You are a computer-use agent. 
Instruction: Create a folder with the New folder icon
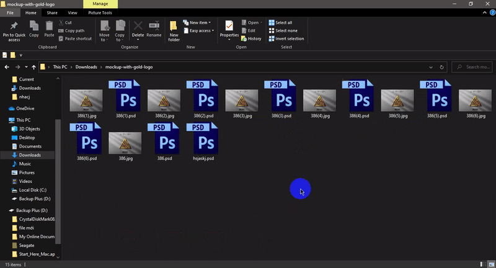pos(174,26)
